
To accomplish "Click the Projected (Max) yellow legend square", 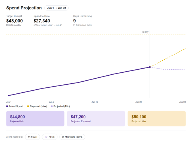I will pyautogui.click(x=28, y=106).
